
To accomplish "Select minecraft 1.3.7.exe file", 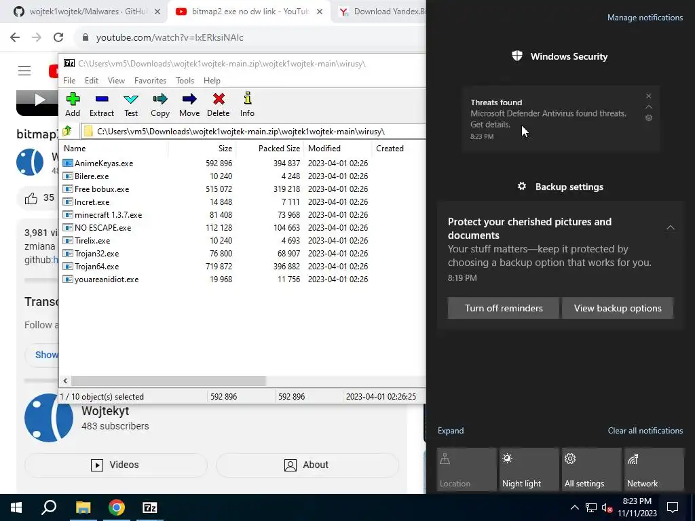I will point(108,215).
